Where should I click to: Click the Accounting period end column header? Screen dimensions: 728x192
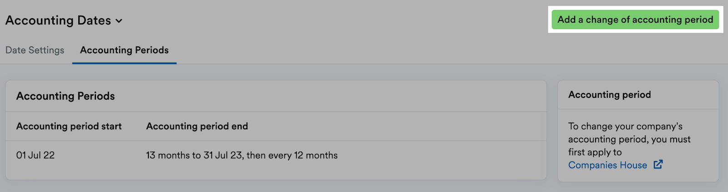pyautogui.click(x=197, y=126)
